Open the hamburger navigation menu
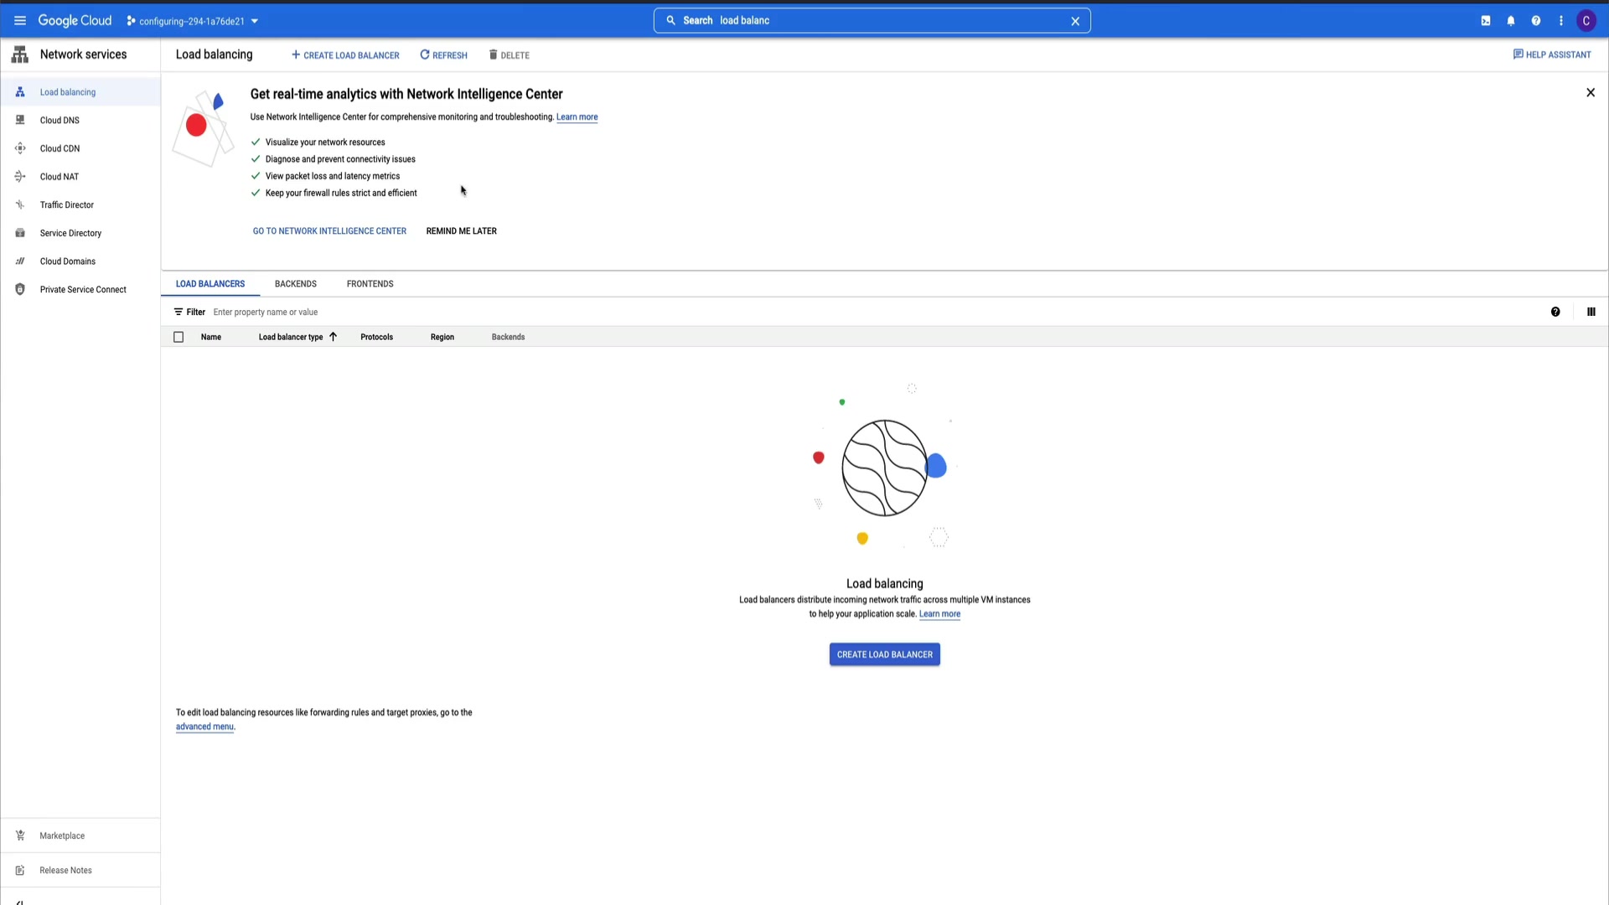1609x905 pixels. pyautogui.click(x=20, y=20)
